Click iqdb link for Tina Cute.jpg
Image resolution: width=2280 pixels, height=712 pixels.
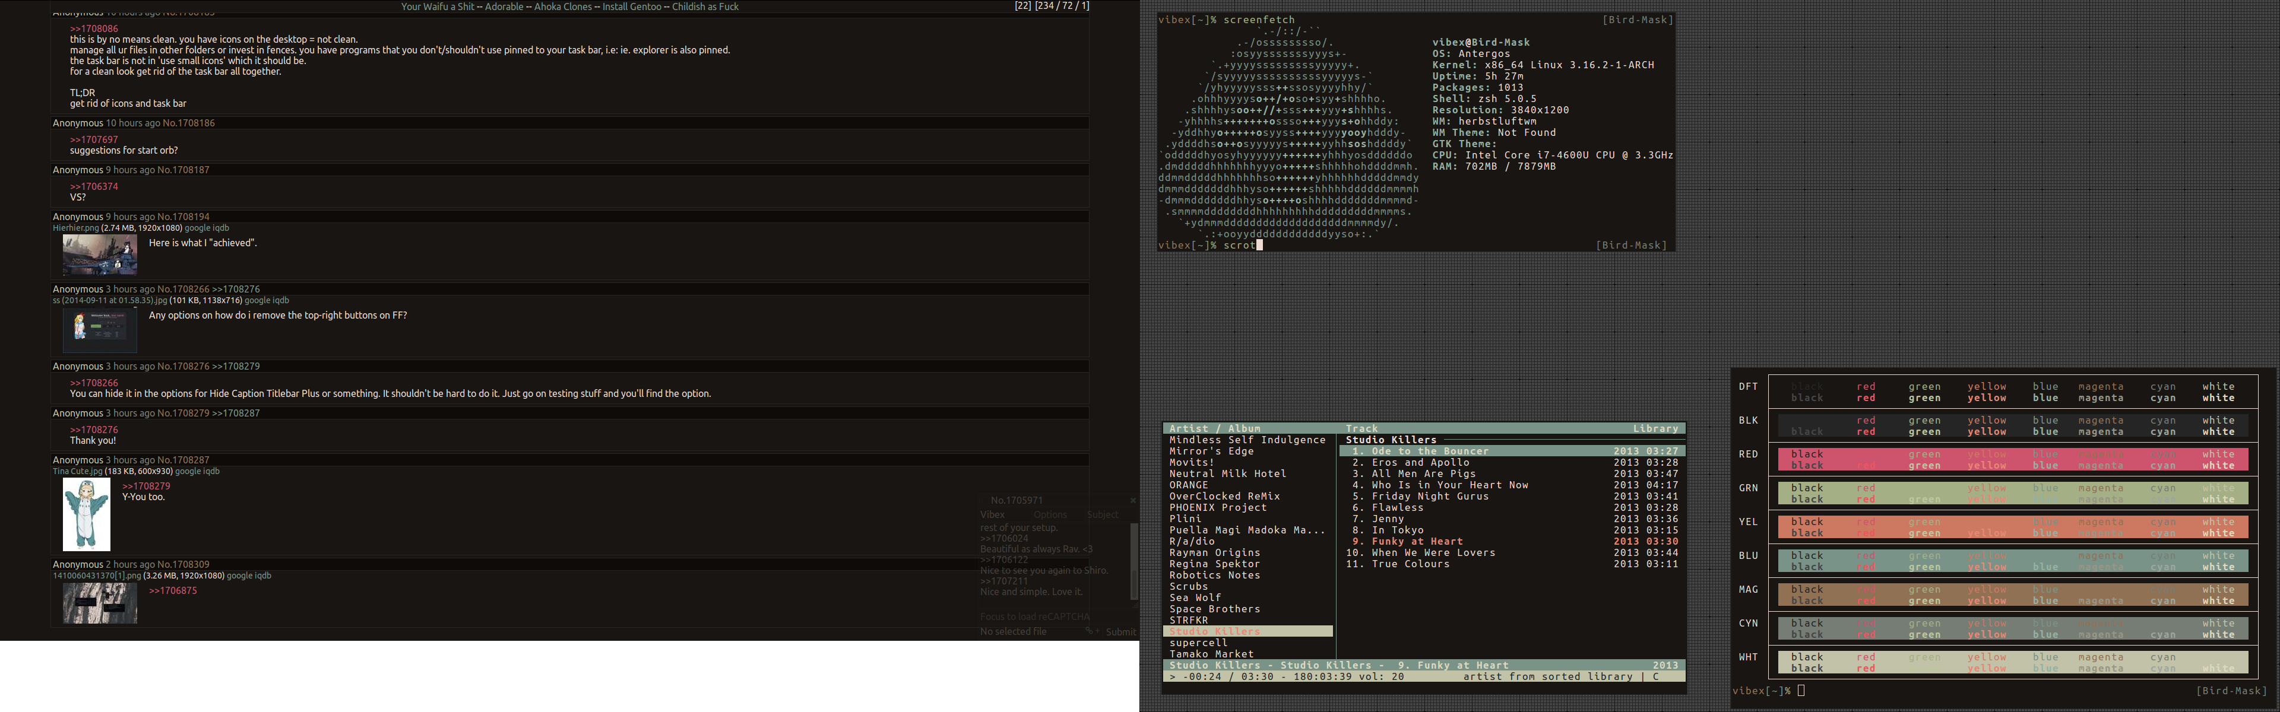210,472
